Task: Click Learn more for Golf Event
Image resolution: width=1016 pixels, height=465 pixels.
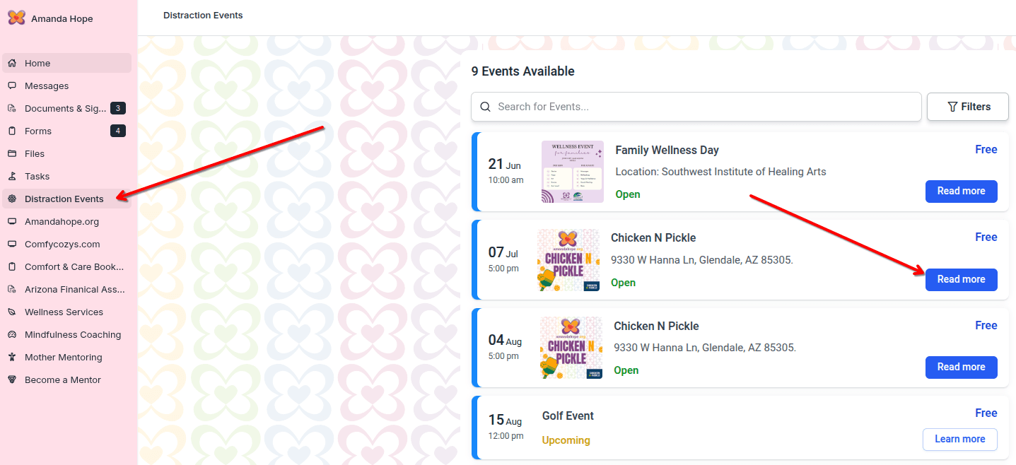Action: 959,439
